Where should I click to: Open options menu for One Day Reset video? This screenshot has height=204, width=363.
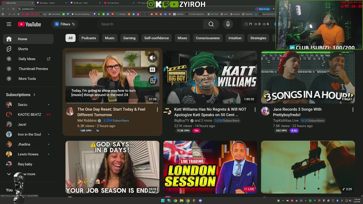pyautogui.click(x=157, y=109)
